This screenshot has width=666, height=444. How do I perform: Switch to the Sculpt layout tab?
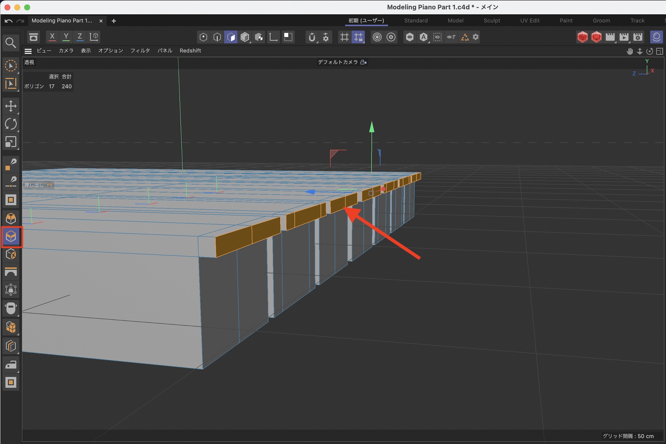492,21
